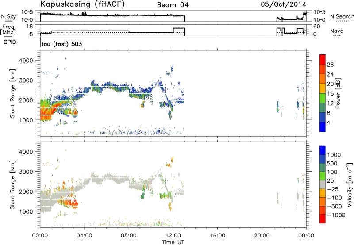Click the "-500" label on Velocity color bar
354x245 pixels.
(335, 207)
